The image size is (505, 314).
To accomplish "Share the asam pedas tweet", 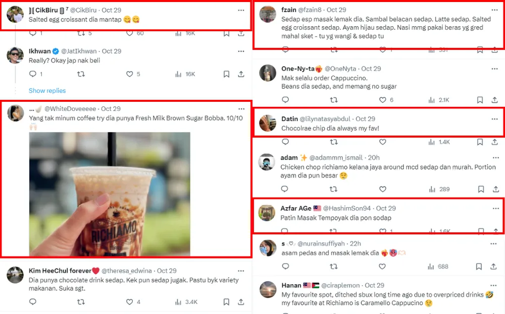I will coord(495,266).
